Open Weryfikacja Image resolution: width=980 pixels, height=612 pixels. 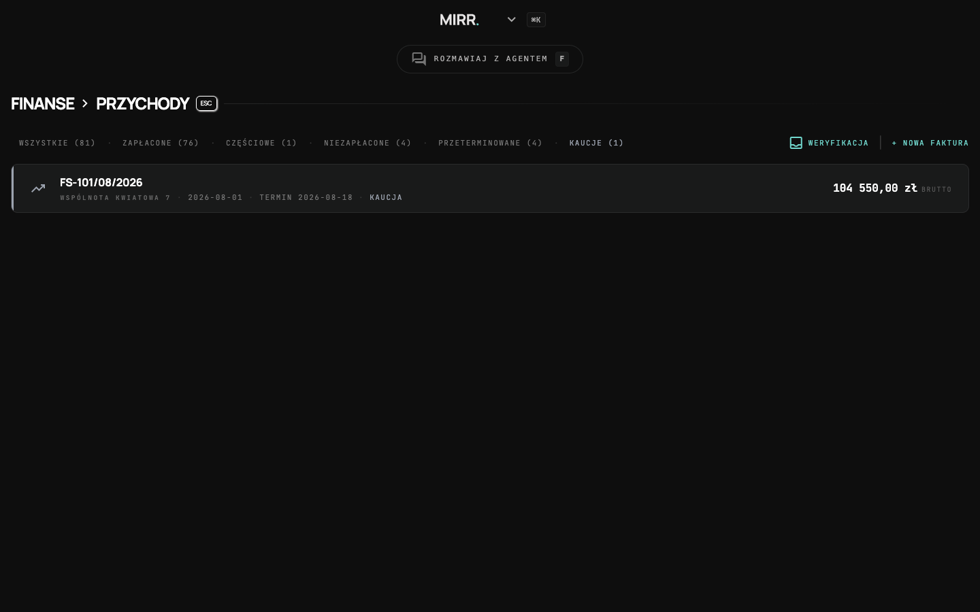pos(829,143)
